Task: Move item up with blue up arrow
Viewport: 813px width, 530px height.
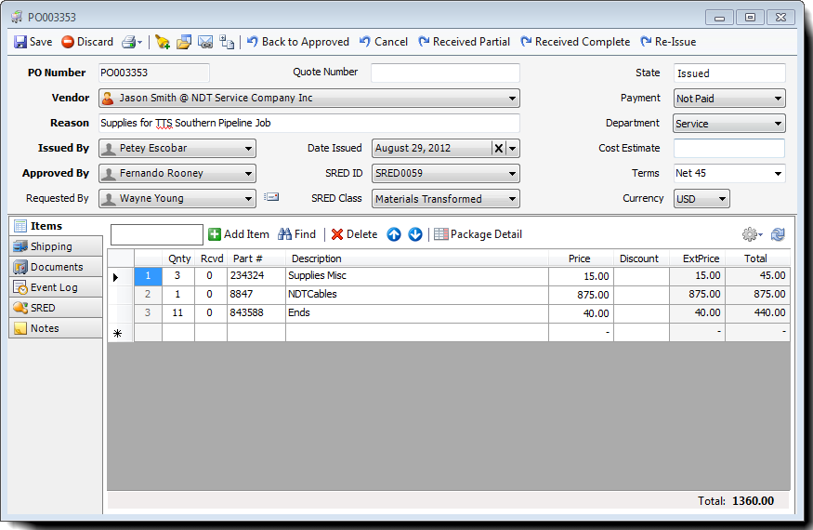Action: click(x=394, y=234)
